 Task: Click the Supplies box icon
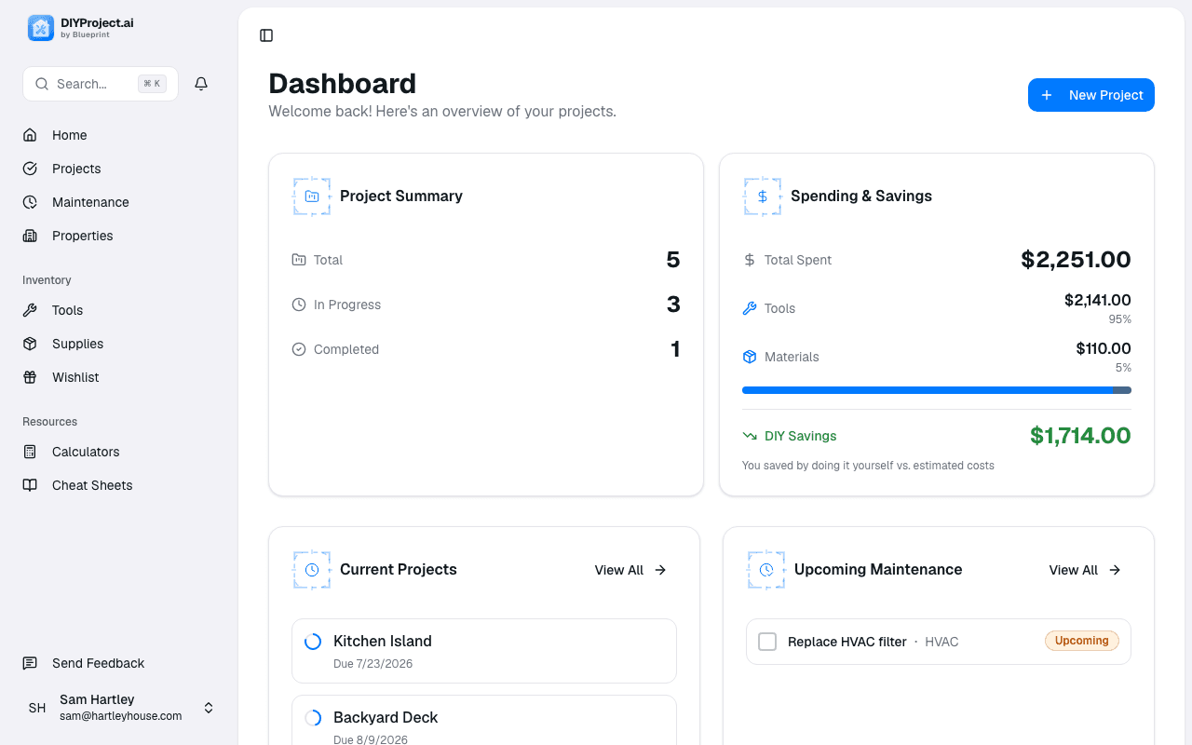[30, 344]
